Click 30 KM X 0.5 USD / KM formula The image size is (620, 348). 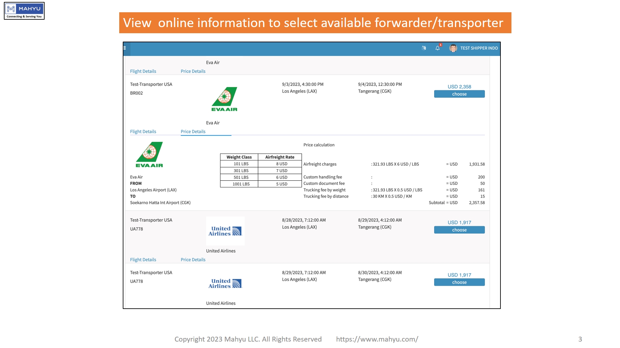[392, 196]
